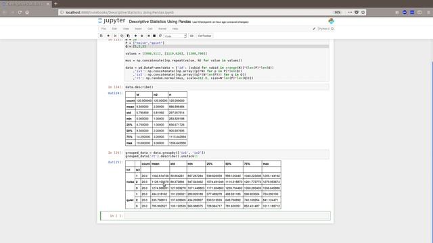Click the 'quiet' group label in grouped table
Viewport: 433px width, 243px height.
pyautogui.click(x=130, y=200)
